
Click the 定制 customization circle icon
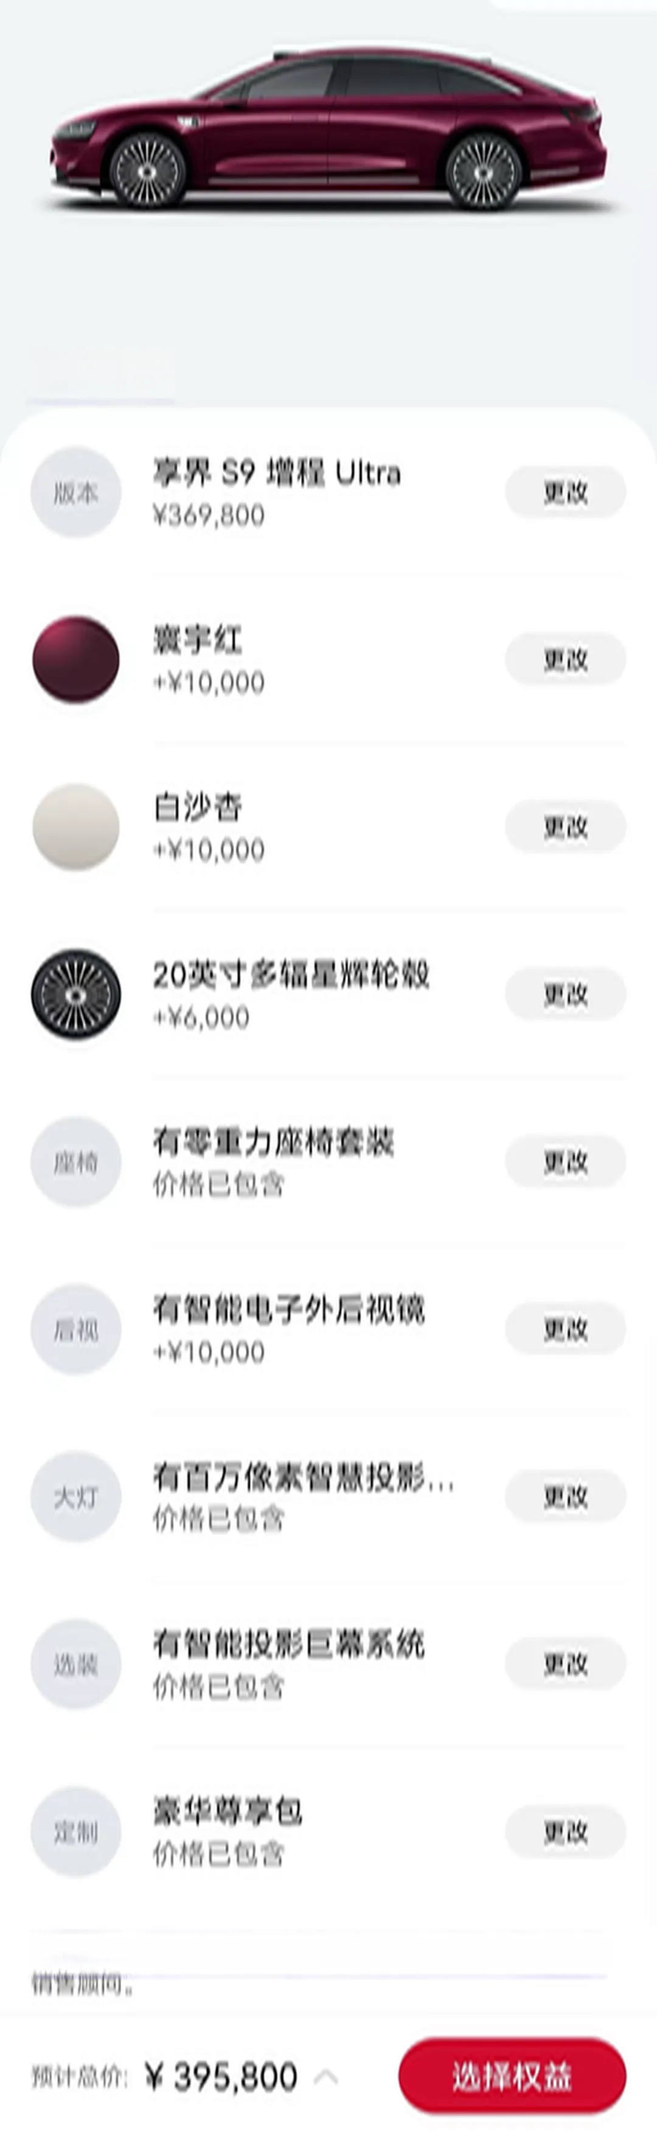[75, 1831]
